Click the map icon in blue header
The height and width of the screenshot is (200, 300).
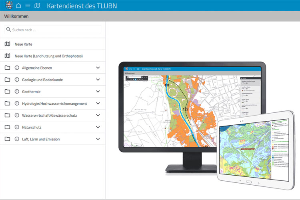pos(37,6)
